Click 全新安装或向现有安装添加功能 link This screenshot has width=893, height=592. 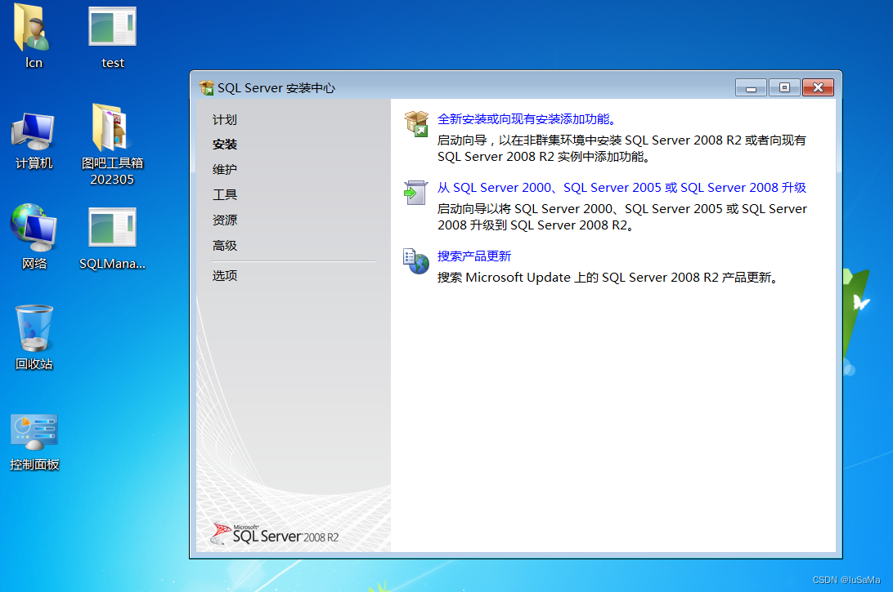(x=527, y=119)
